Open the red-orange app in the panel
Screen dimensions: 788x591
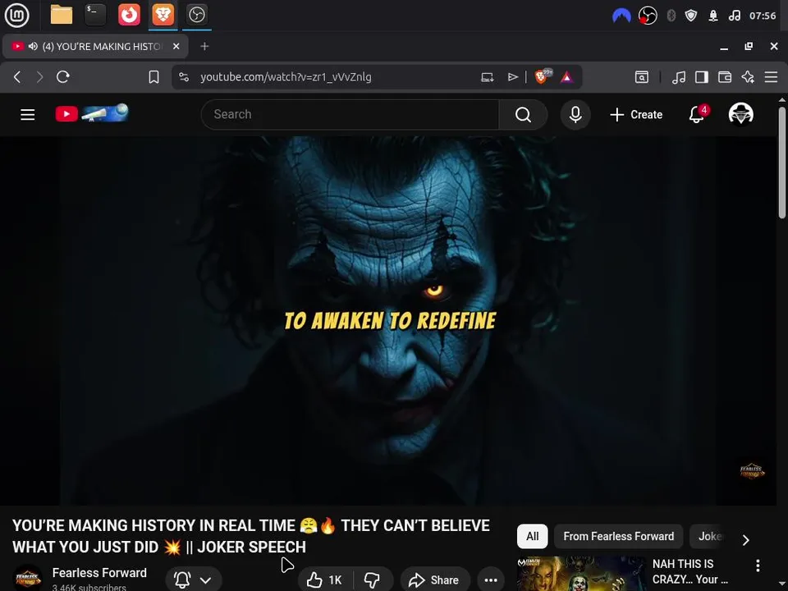click(129, 15)
